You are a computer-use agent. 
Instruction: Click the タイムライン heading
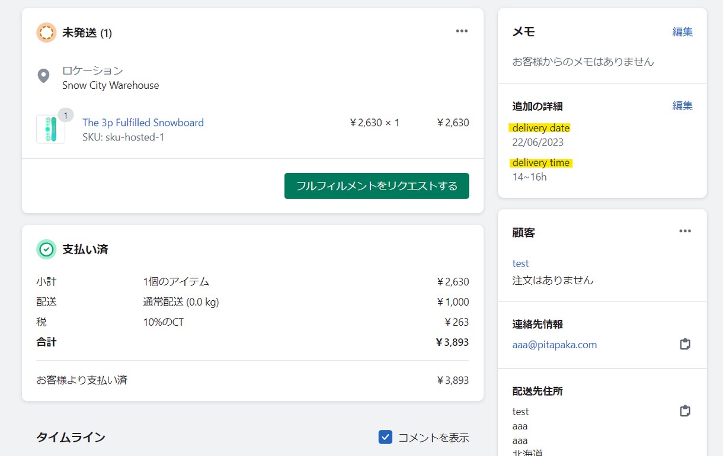(71, 438)
